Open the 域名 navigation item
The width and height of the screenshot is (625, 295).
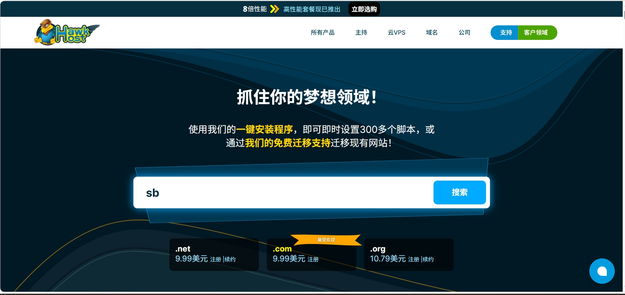point(432,33)
